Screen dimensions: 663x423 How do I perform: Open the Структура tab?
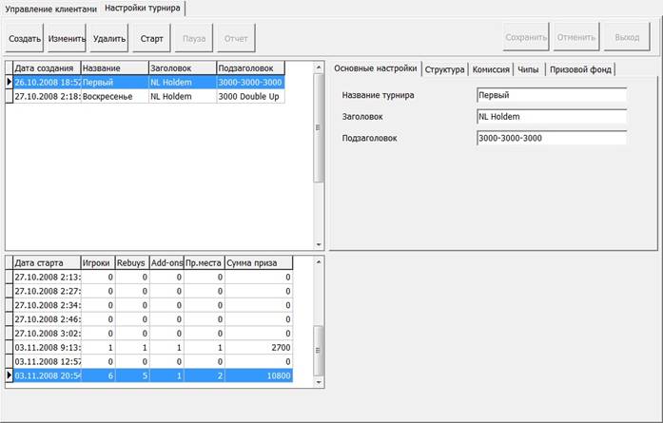click(445, 69)
